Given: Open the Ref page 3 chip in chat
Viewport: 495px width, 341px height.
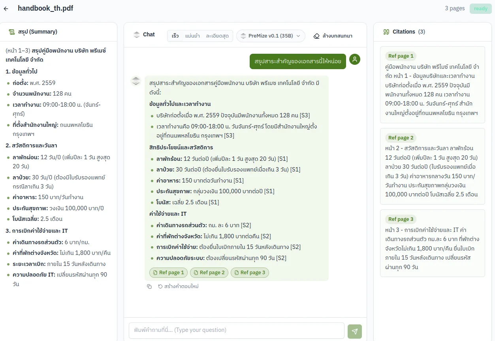Looking at the screenshot, I should (250, 273).
